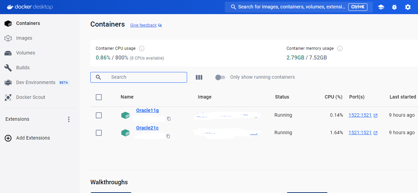The height and width of the screenshot is (193, 418).
Task: Open Dev Environments section
Action: click(40, 82)
